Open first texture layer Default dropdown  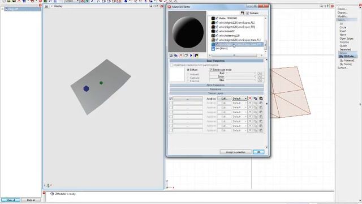(239, 98)
